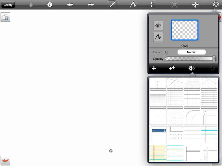Image resolution: width=222 pixels, height=166 pixels.
Task: Select the paintbrush tool
Action: (112, 5)
